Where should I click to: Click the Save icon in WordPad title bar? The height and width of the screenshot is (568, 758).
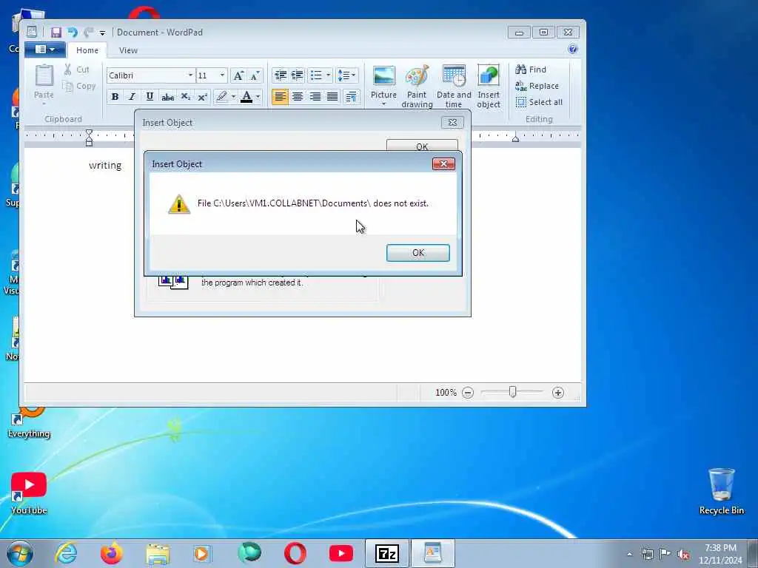pyautogui.click(x=56, y=33)
